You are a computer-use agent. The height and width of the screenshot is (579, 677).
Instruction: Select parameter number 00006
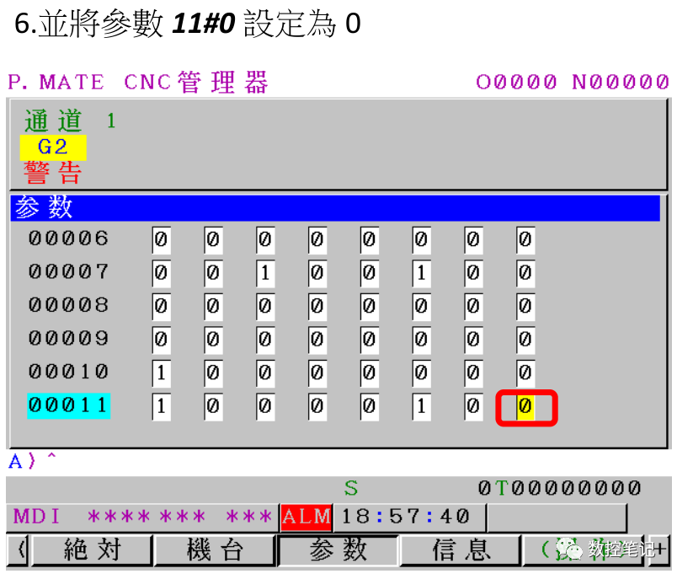point(69,239)
